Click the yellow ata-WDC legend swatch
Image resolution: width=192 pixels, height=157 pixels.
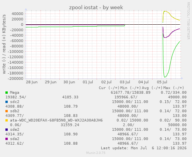click(7, 120)
